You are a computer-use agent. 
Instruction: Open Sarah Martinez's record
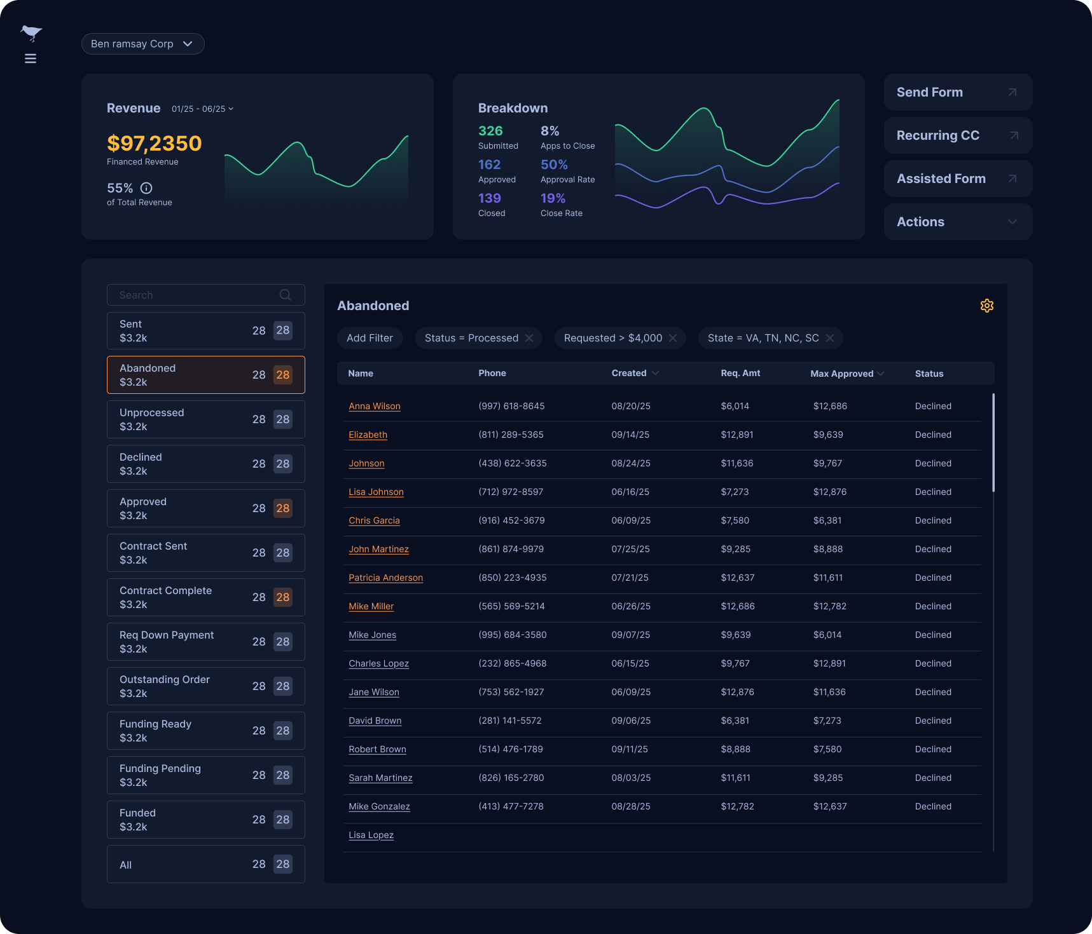(x=380, y=778)
